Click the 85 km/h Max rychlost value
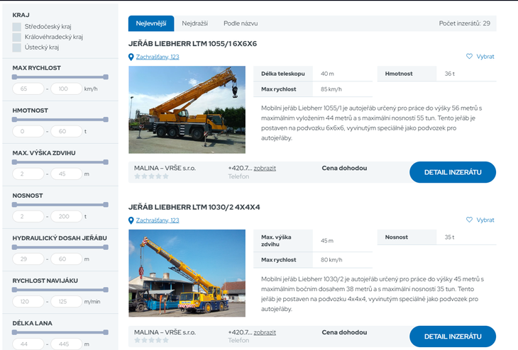This screenshot has width=518, height=350. 331,89
